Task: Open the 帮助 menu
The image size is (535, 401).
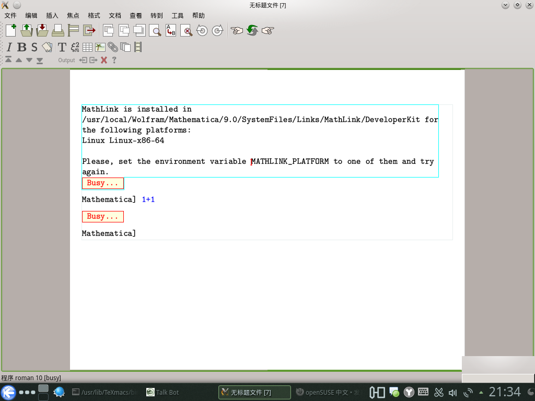Action: tap(198, 15)
